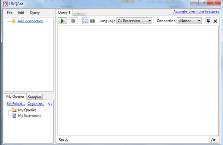This screenshot has width=223, height=145.
Task: Click the My Extensions document icon
Action: (x=14, y=115)
